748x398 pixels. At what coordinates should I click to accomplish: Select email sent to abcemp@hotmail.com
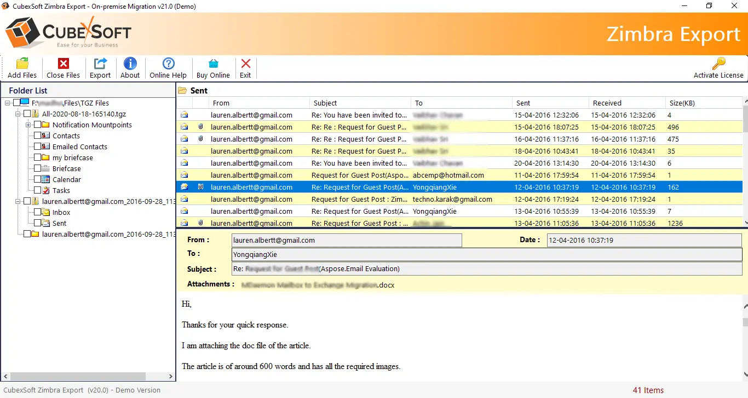coord(448,175)
